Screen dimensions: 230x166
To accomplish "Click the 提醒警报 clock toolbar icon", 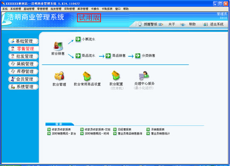I will [x=140, y=24].
